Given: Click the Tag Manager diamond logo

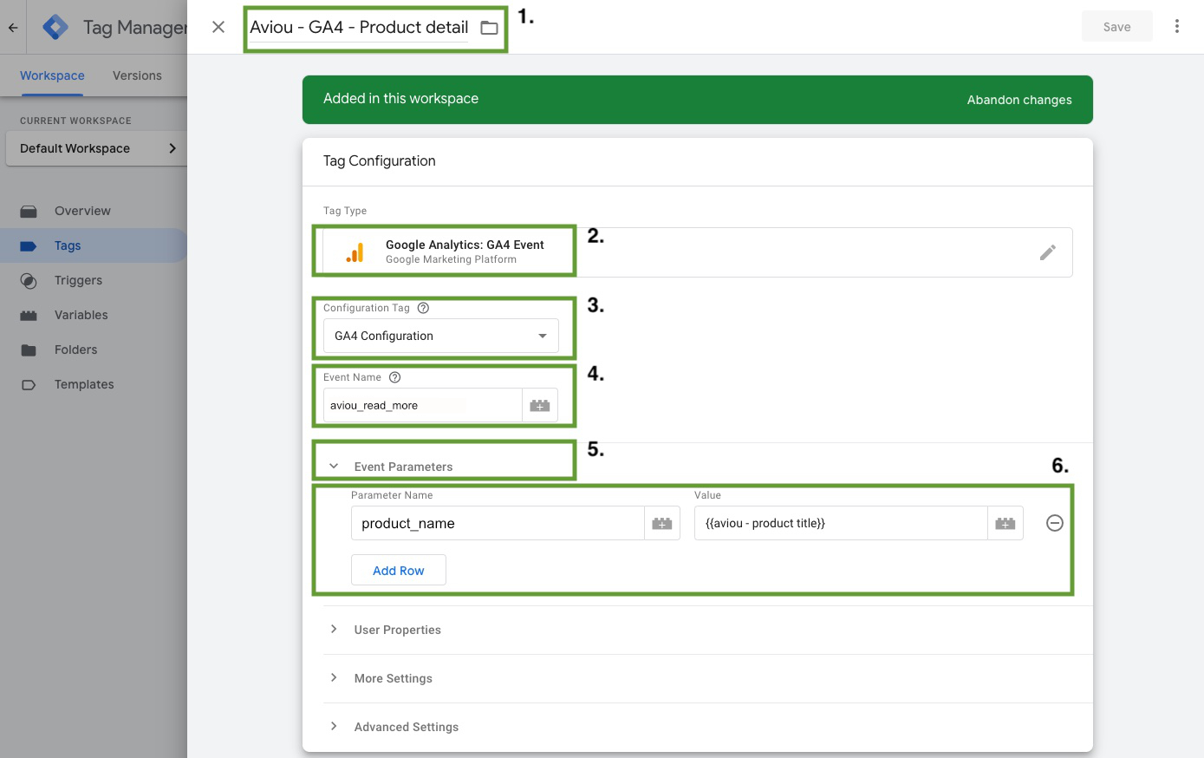Looking at the screenshot, I should tap(55, 27).
